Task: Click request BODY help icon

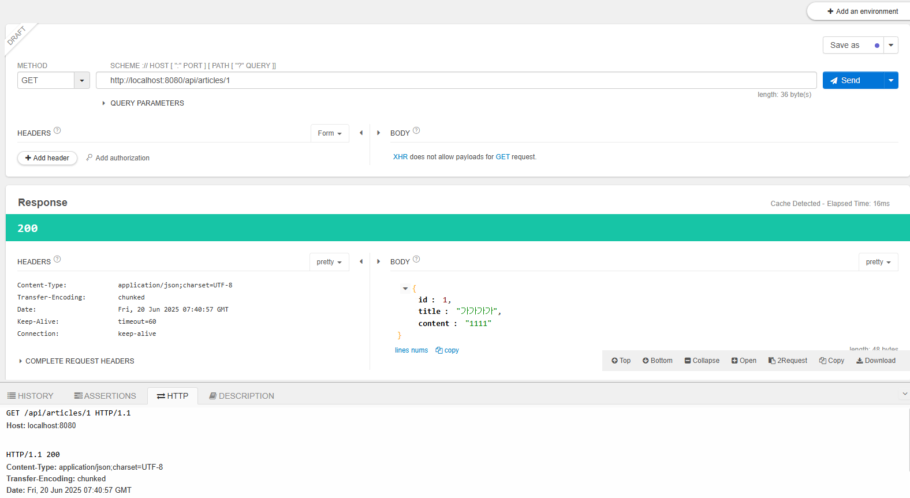Action: pyautogui.click(x=416, y=131)
